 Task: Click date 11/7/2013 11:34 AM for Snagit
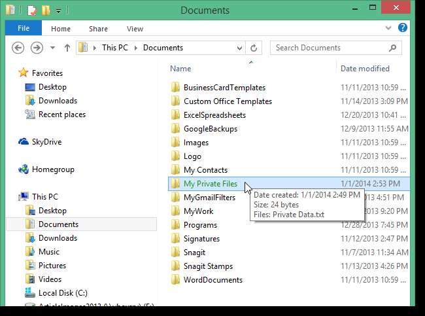pyautogui.click(x=374, y=253)
